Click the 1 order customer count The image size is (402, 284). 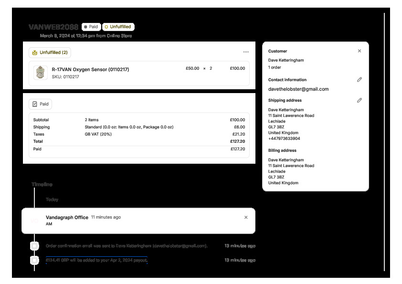click(x=275, y=67)
